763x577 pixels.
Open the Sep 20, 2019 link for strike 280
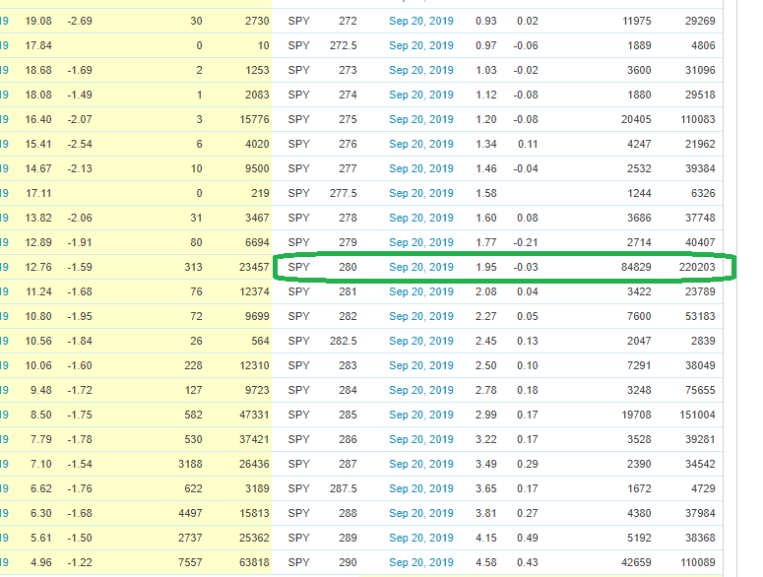[420, 268]
